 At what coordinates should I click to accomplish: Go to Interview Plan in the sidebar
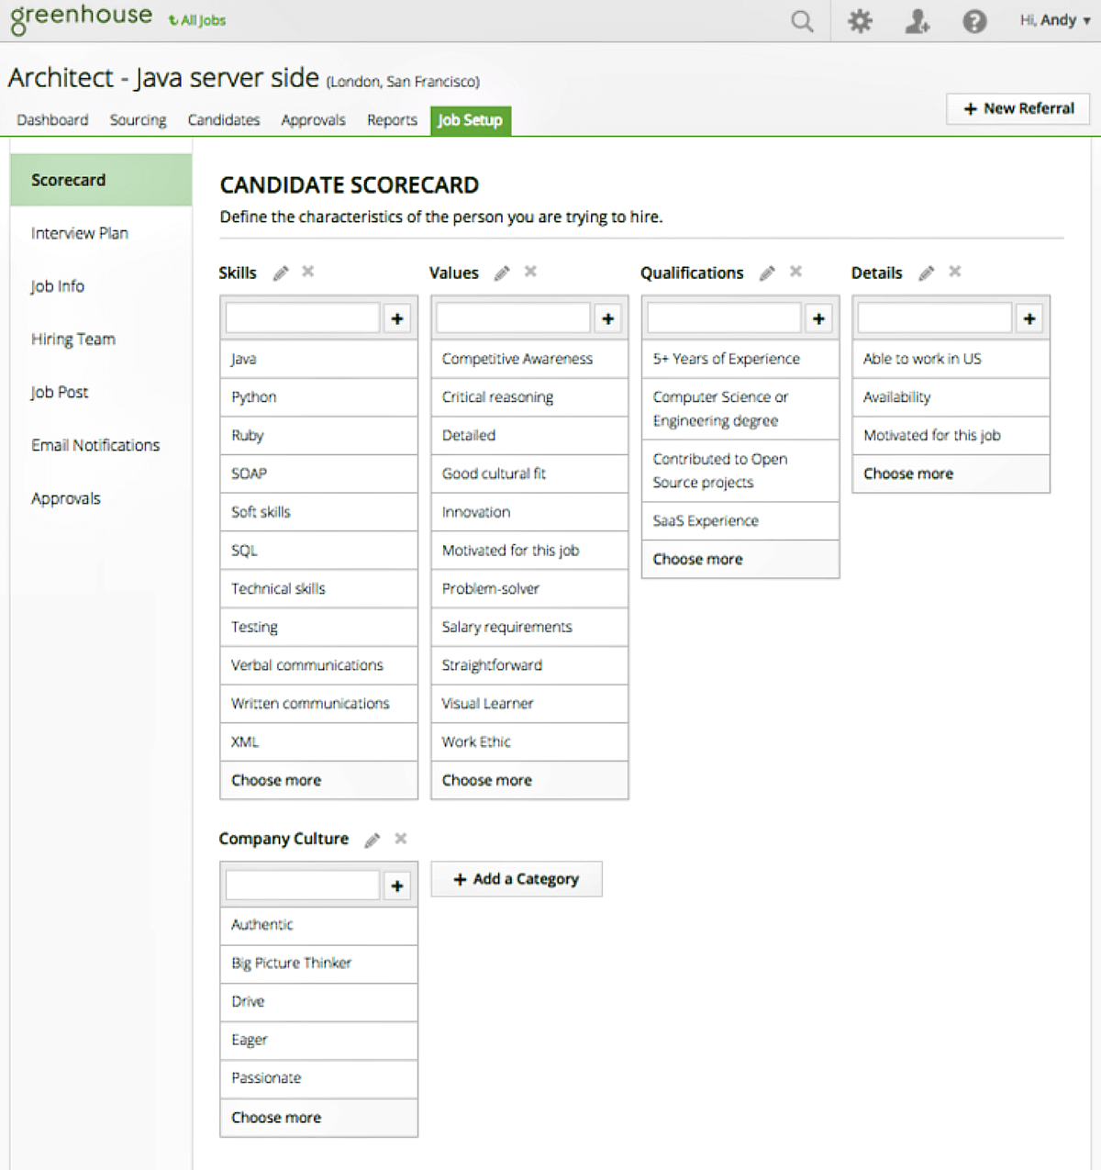tap(79, 233)
